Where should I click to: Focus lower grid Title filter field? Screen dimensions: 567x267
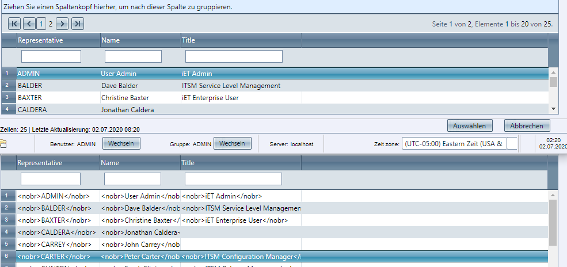click(x=233, y=179)
